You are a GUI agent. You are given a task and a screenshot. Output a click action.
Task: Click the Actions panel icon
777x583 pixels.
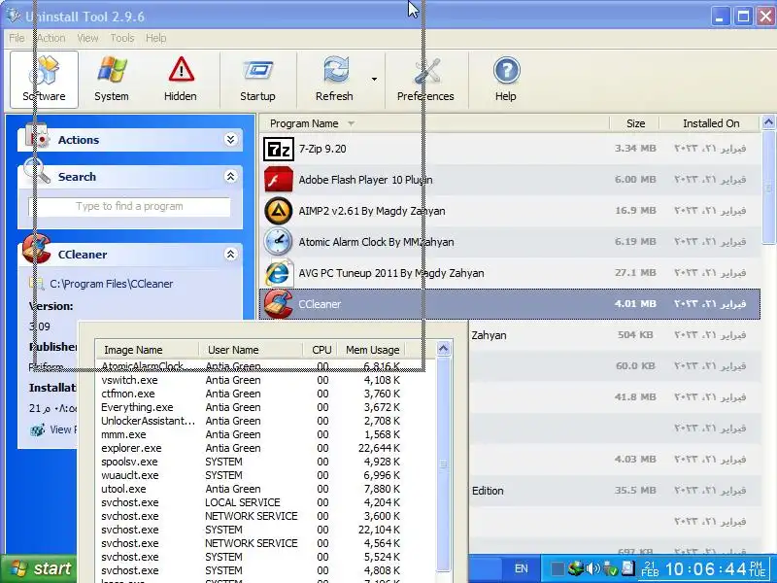tap(37, 136)
